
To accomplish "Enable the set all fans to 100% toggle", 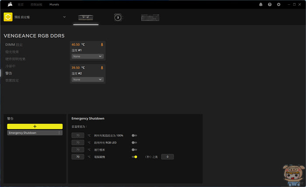I will pyautogui.click(x=134, y=136).
